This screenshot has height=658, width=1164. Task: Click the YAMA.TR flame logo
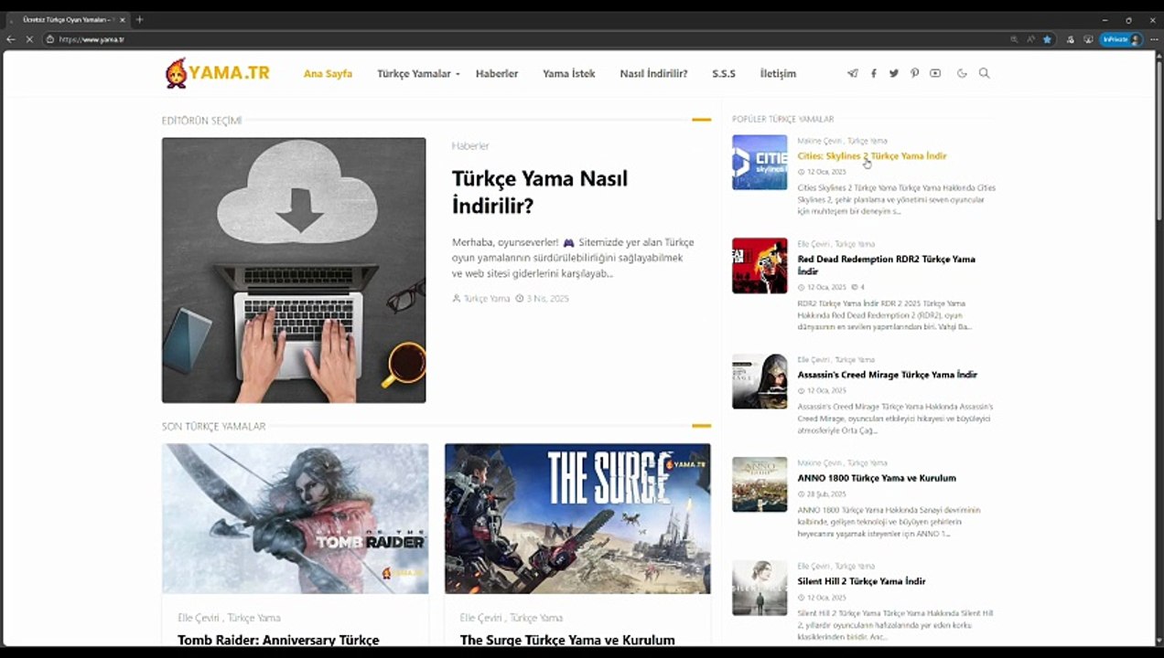[217, 73]
